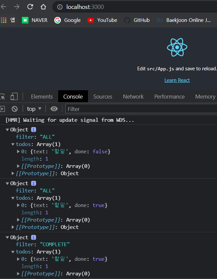Switch to the Performance tab

169,97
